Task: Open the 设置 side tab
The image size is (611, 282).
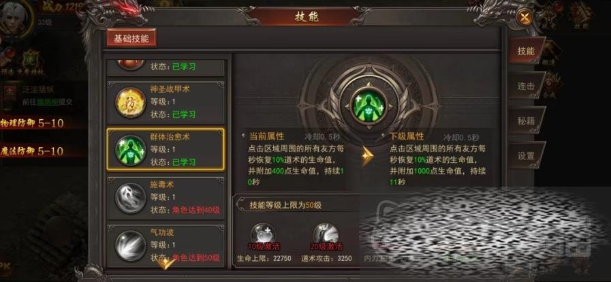Action: click(526, 156)
